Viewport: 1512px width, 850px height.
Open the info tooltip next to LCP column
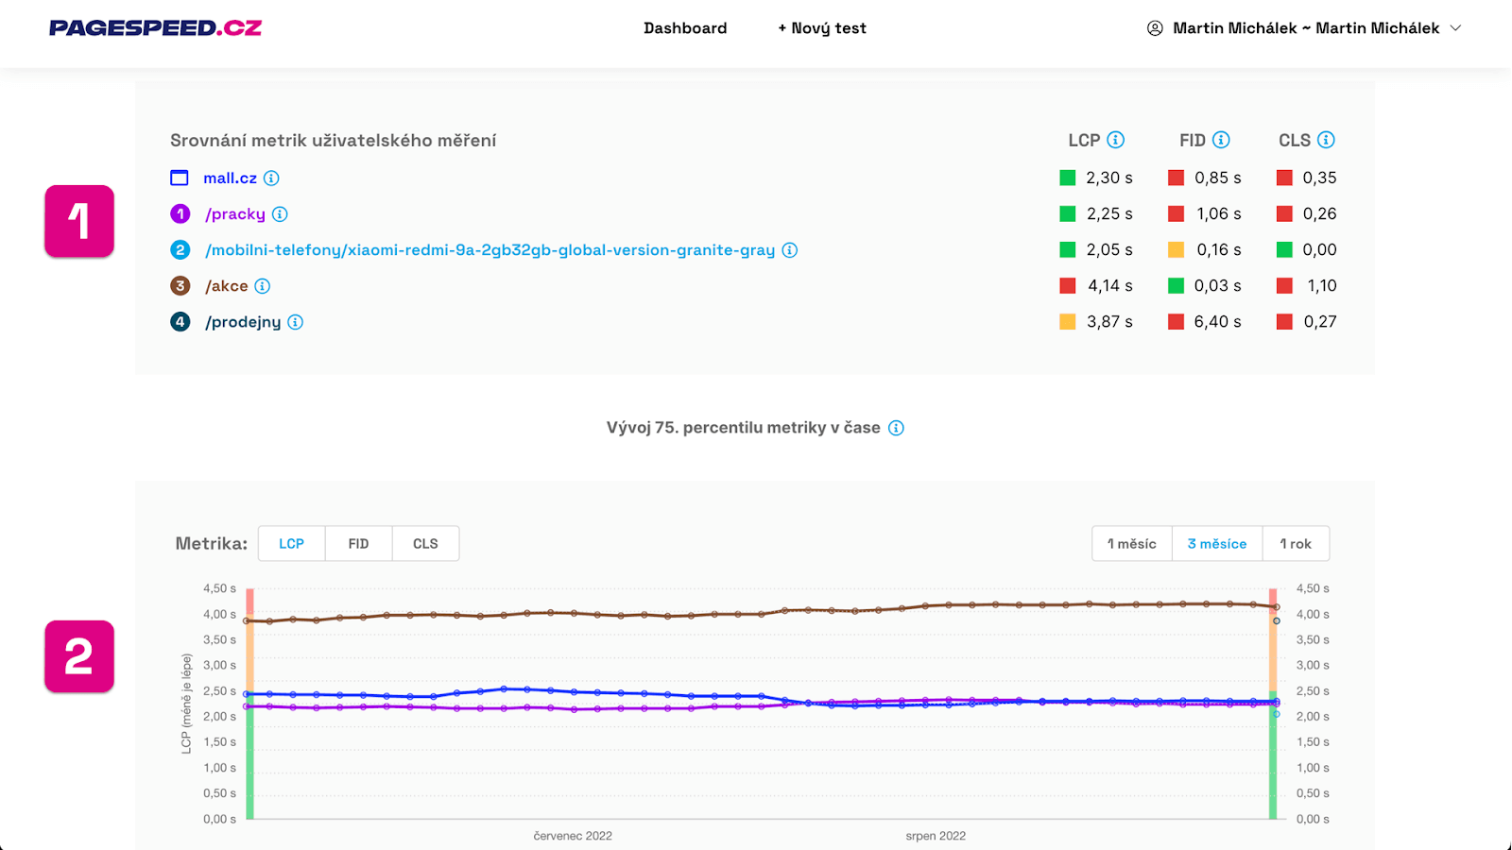tap(1117, 140)
